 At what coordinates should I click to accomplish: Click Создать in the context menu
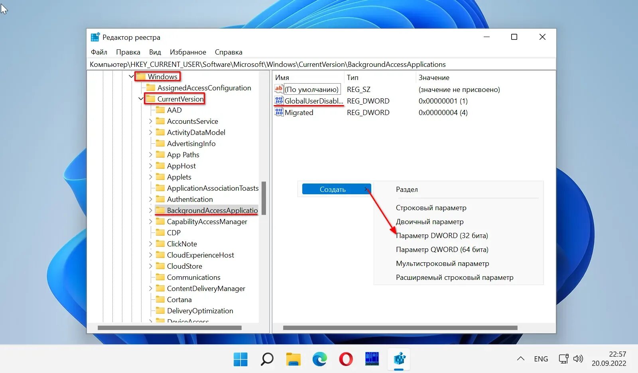point(336,189)
